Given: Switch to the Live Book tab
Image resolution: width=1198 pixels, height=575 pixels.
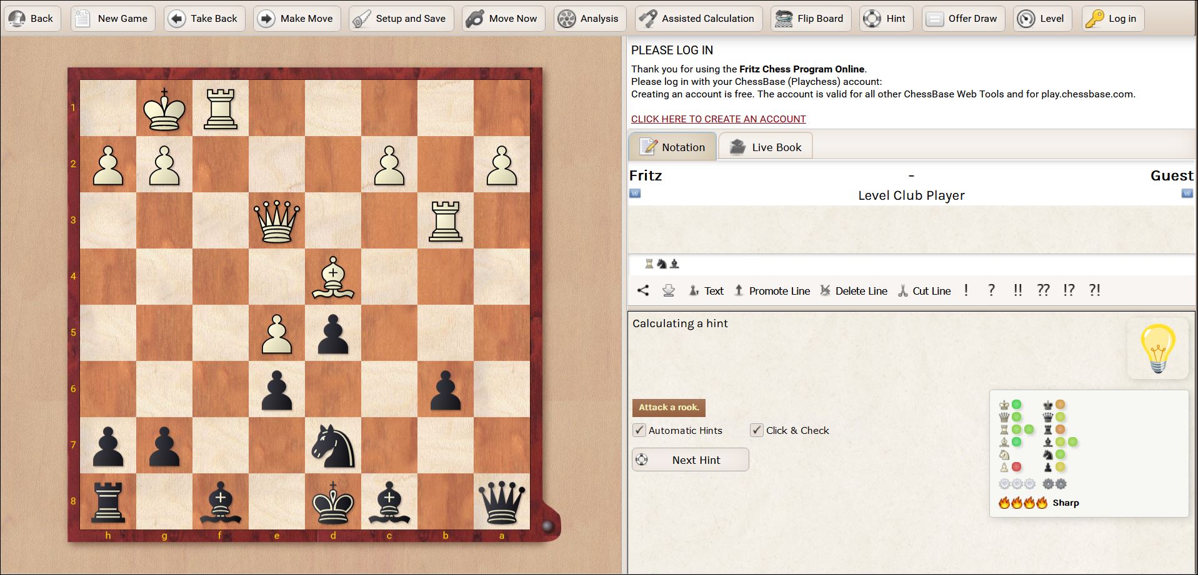Looking at the screenshot, I should [x=765, y=147].
